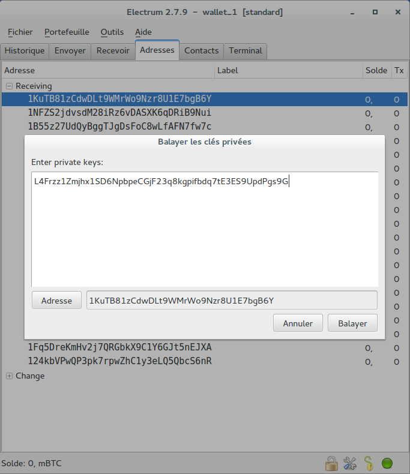Open the Outils menu
410x474 pixels.
(112, 32)
